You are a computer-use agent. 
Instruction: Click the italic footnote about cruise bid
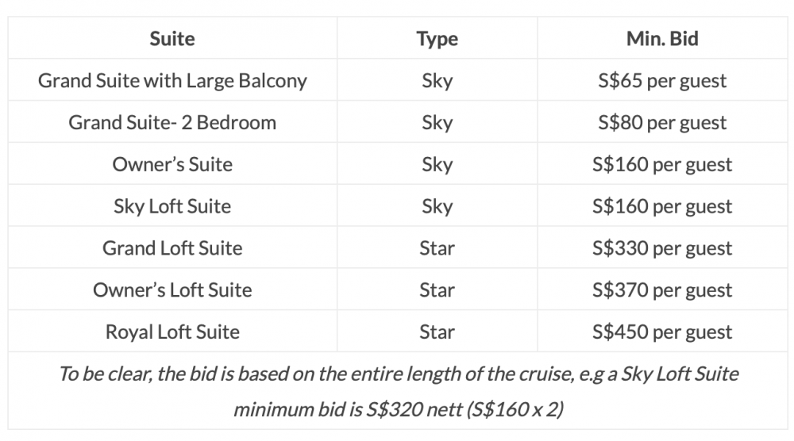pyautogui.click(x=399, y=392)
